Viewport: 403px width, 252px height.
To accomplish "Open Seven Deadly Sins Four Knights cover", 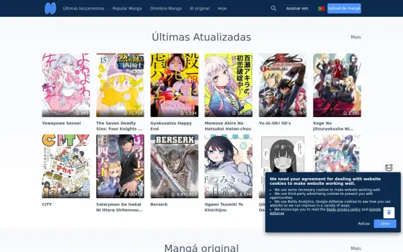I will (120, 85).
